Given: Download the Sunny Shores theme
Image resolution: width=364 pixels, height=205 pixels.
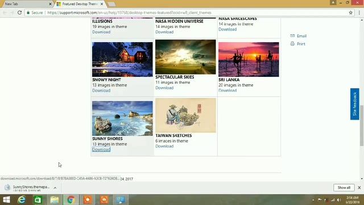Looking at the screenshot, I should click(101, 149).
